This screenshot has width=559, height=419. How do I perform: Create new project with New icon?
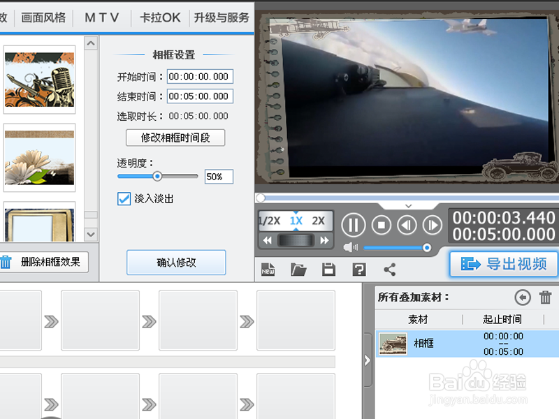pyautogui.click(x=268, y=270)
